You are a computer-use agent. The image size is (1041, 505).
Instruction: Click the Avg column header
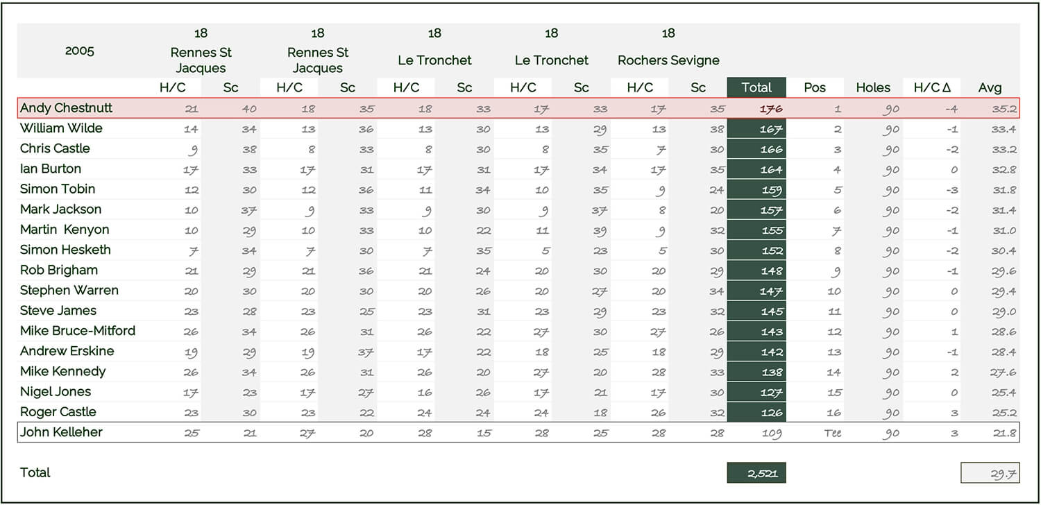pos(990,87)
